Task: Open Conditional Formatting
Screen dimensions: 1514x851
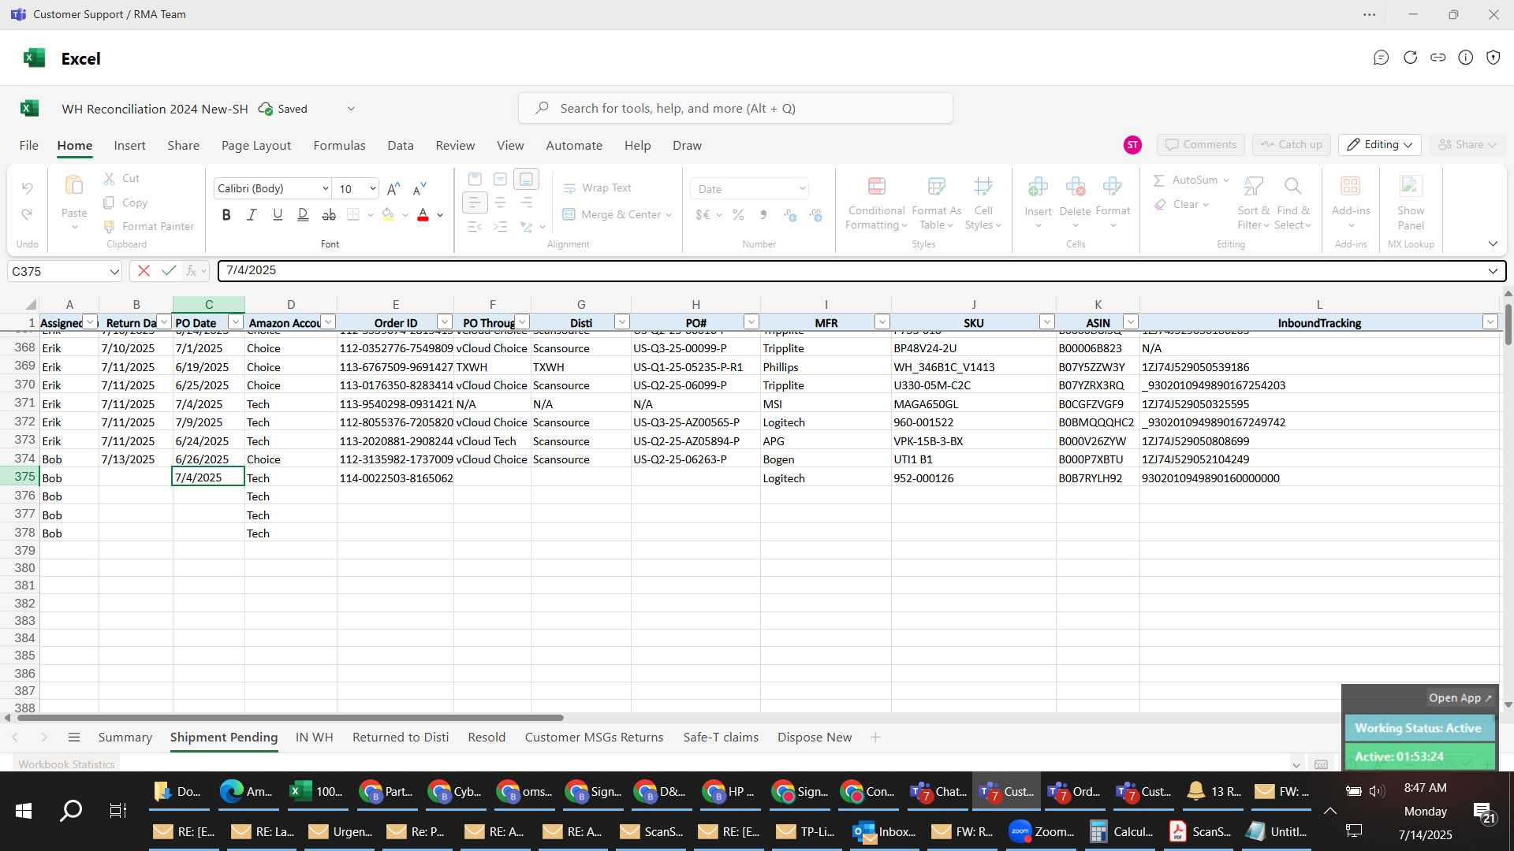Action: 876,203
